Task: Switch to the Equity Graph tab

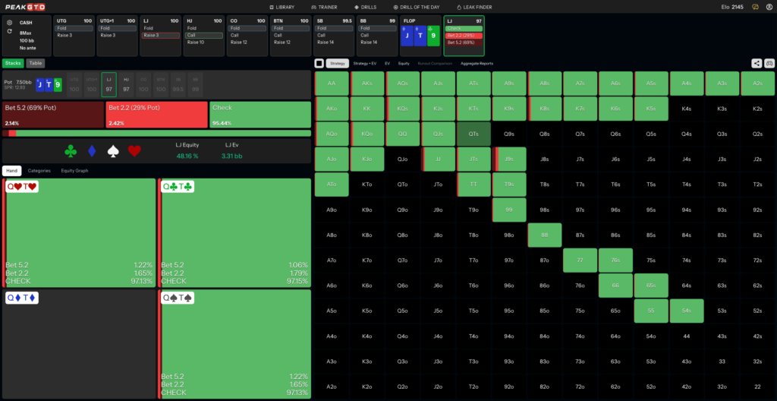Action: [75, 171]
